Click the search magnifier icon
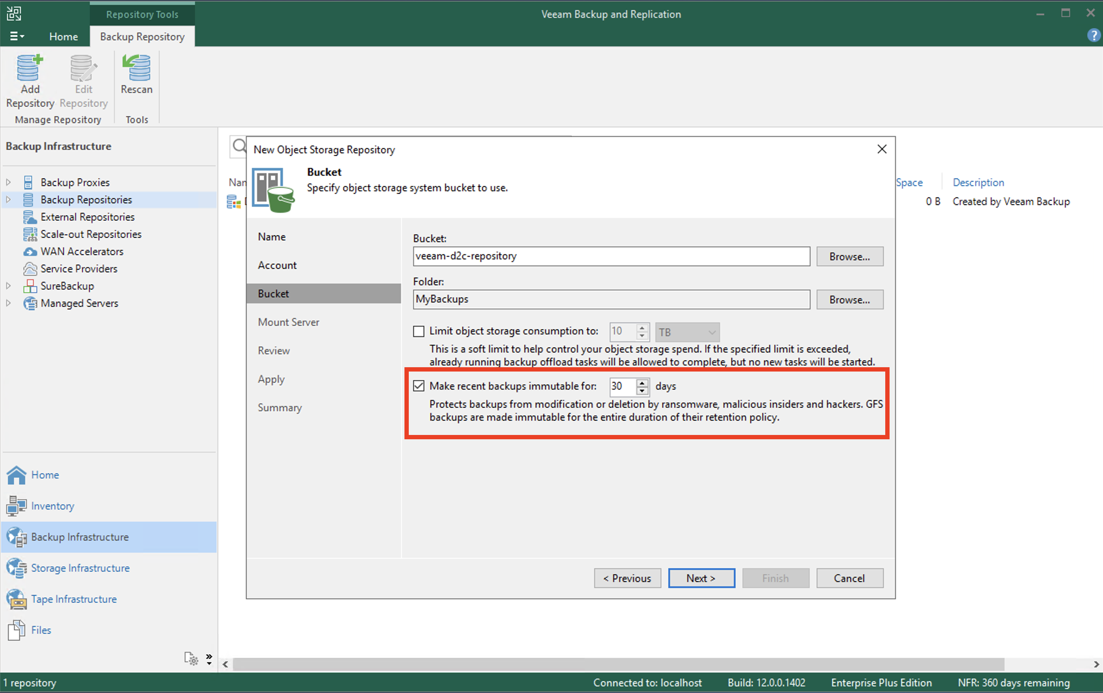Image resolution: width=1103 pixels, height=693 pixels. pyautogui.click(x=239, y=147)
